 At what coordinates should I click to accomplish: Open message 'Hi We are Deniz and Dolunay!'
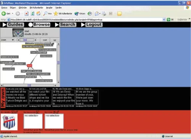[x=64, y=97]
